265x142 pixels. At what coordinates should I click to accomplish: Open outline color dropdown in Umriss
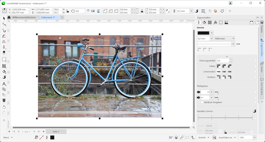point(212,33)
